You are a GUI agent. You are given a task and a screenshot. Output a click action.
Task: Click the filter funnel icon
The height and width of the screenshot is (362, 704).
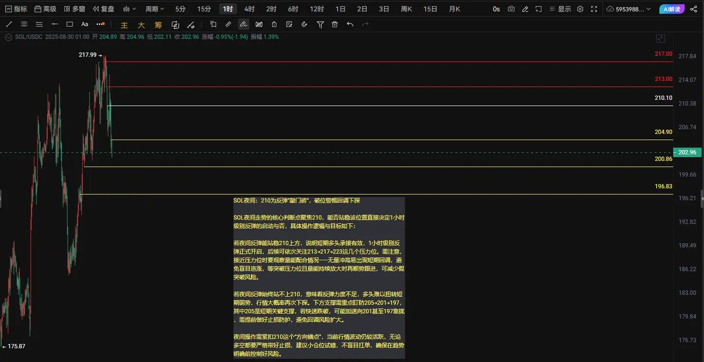point(320,25)
